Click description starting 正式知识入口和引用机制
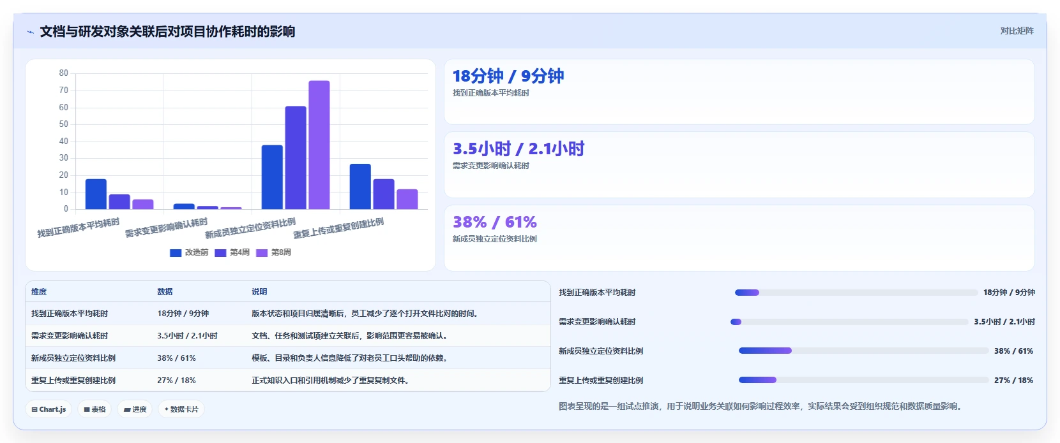1060x443 pixels. click(331, 381)
